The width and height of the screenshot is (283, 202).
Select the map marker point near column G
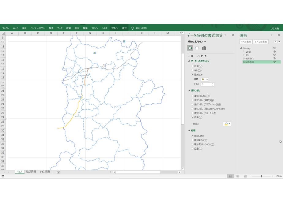click(95, 53)
